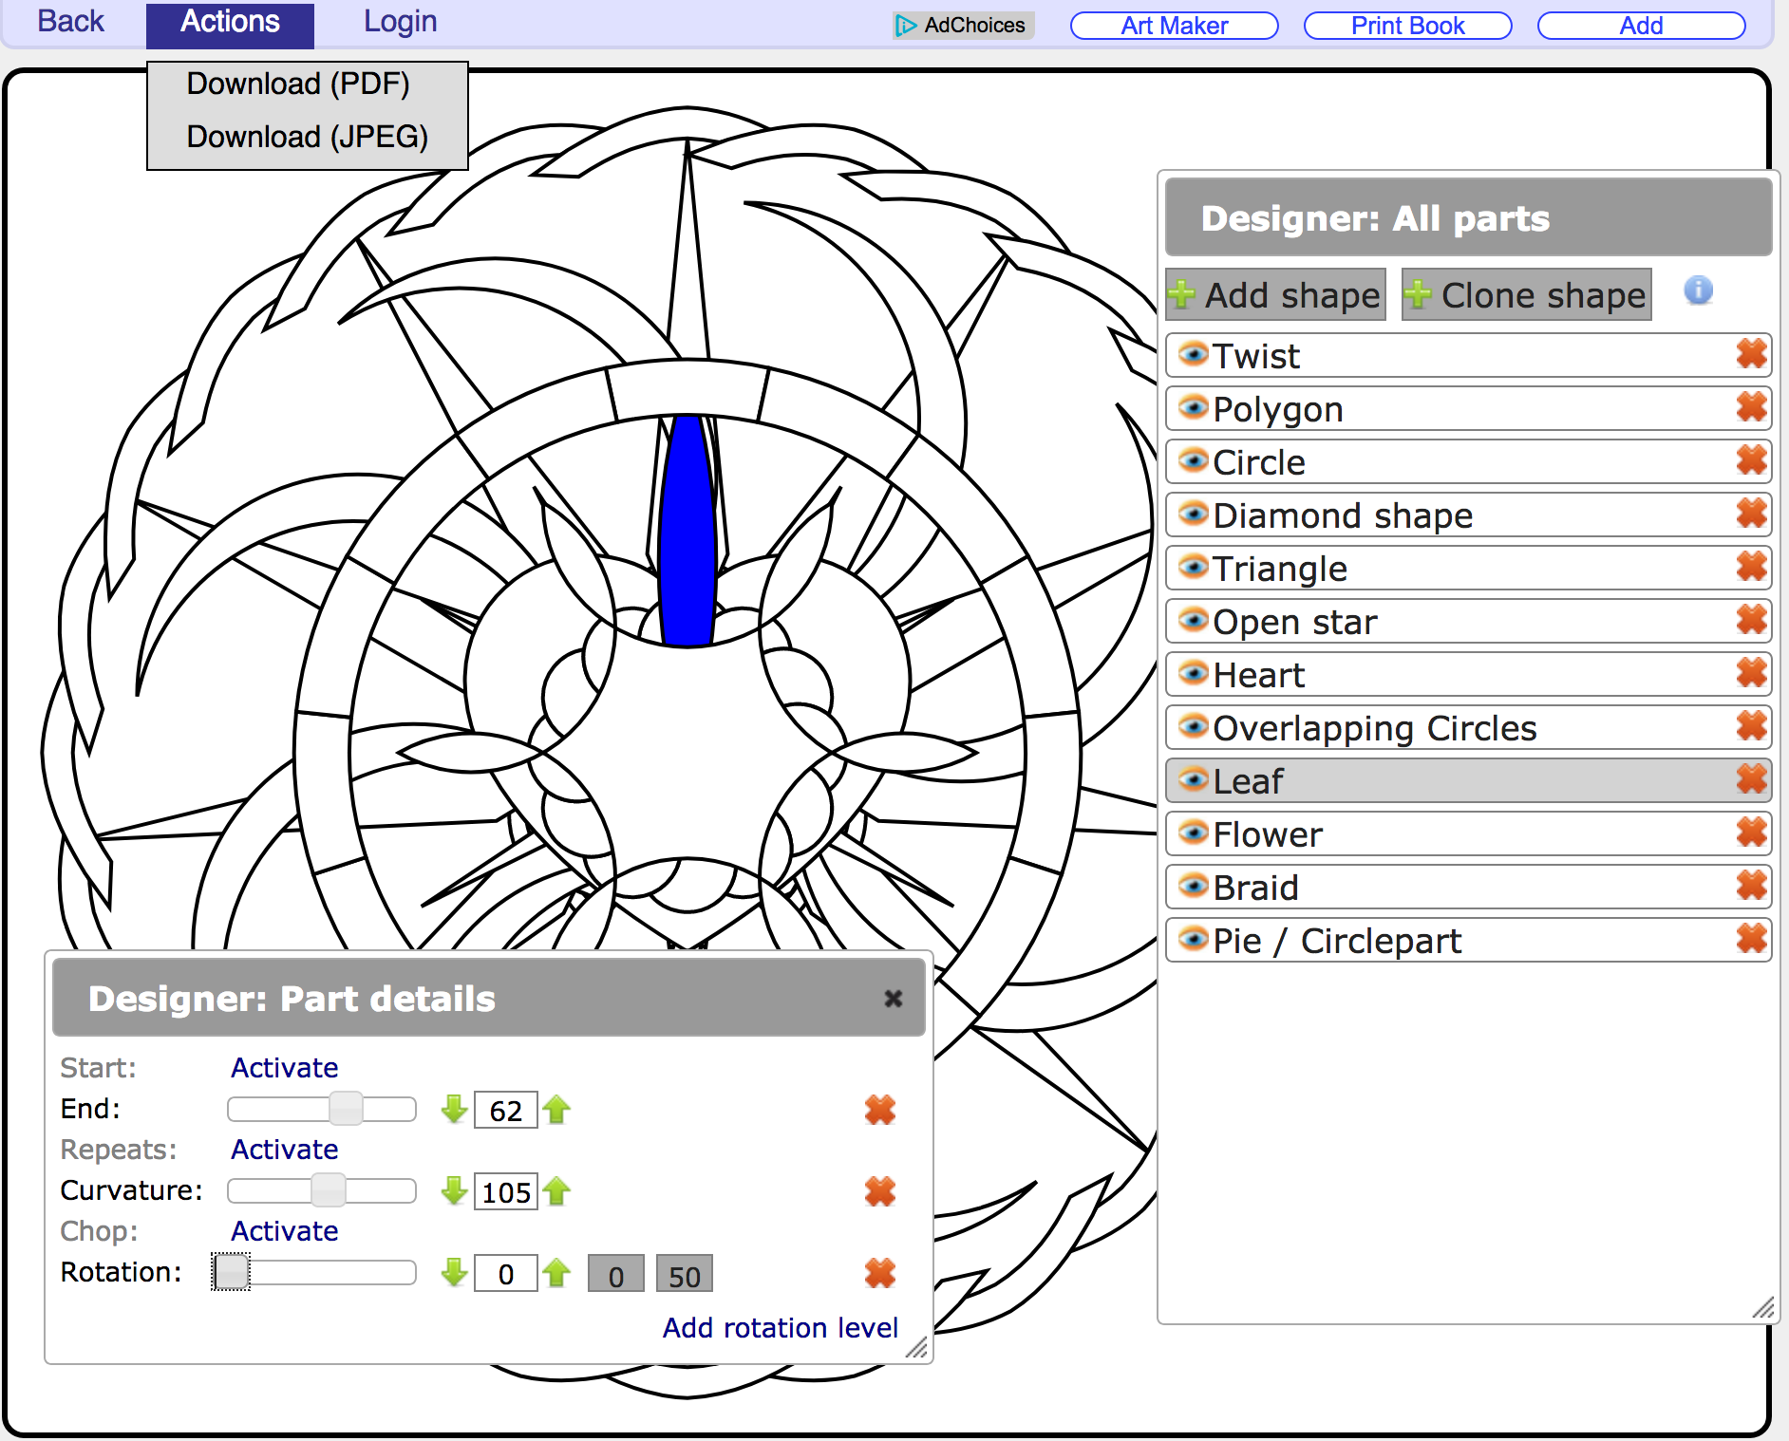The image size is (1789, 1441).
Task: Open the Print Book link
Action: (x=1408, y=26)
